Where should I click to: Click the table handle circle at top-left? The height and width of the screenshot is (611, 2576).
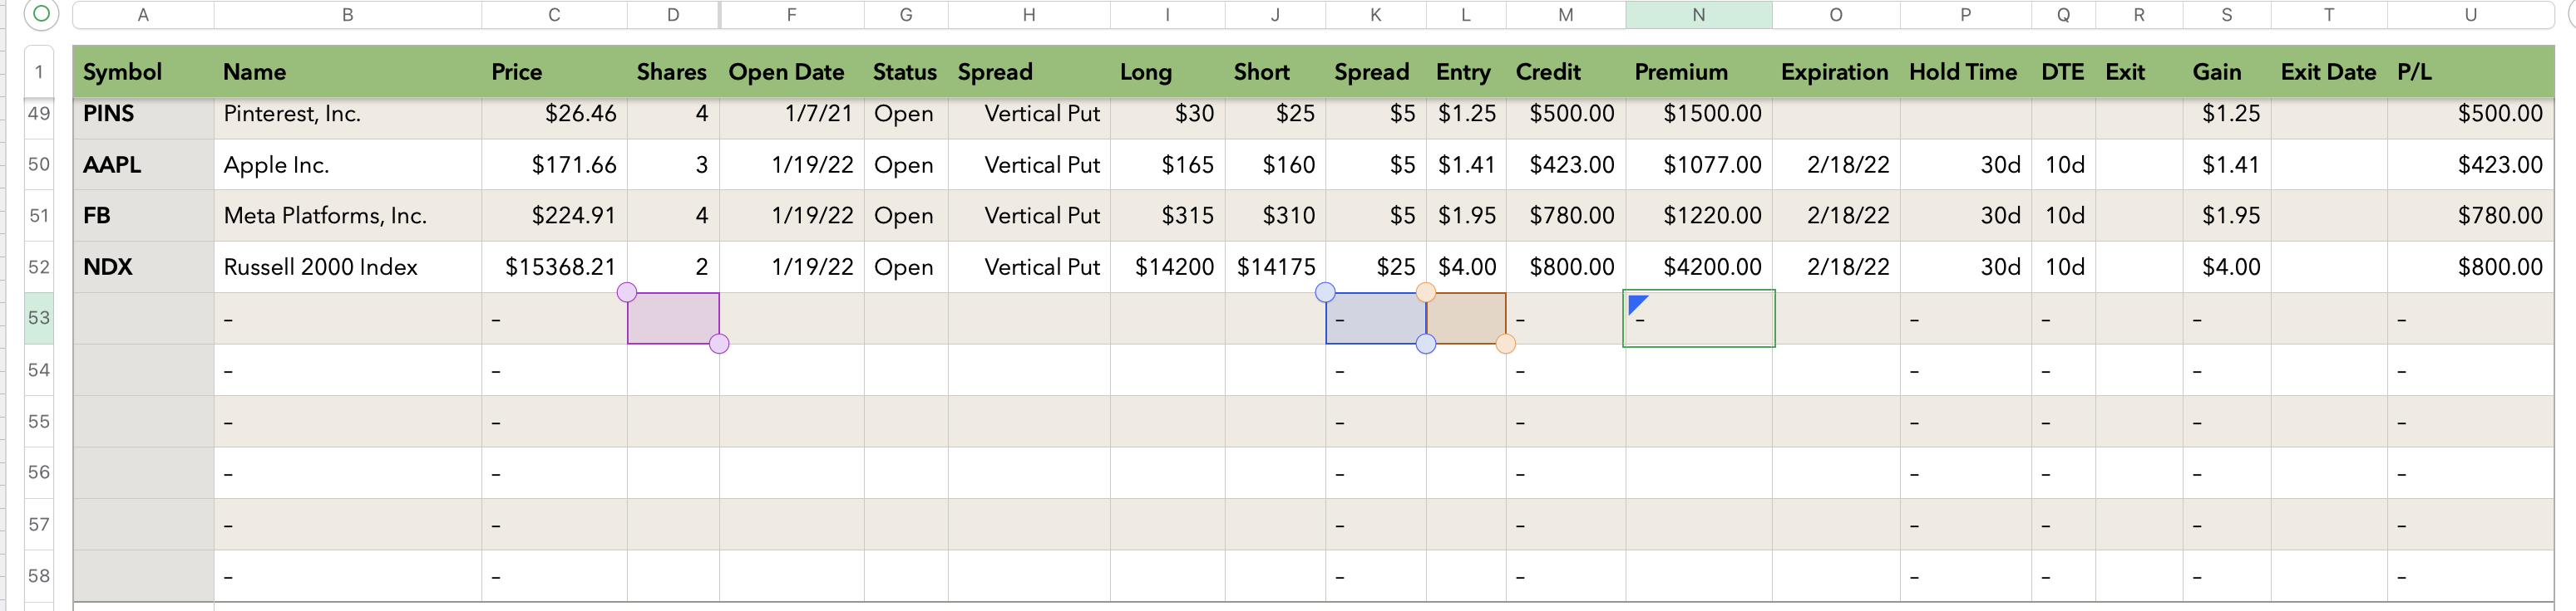(x=41, y=14)
